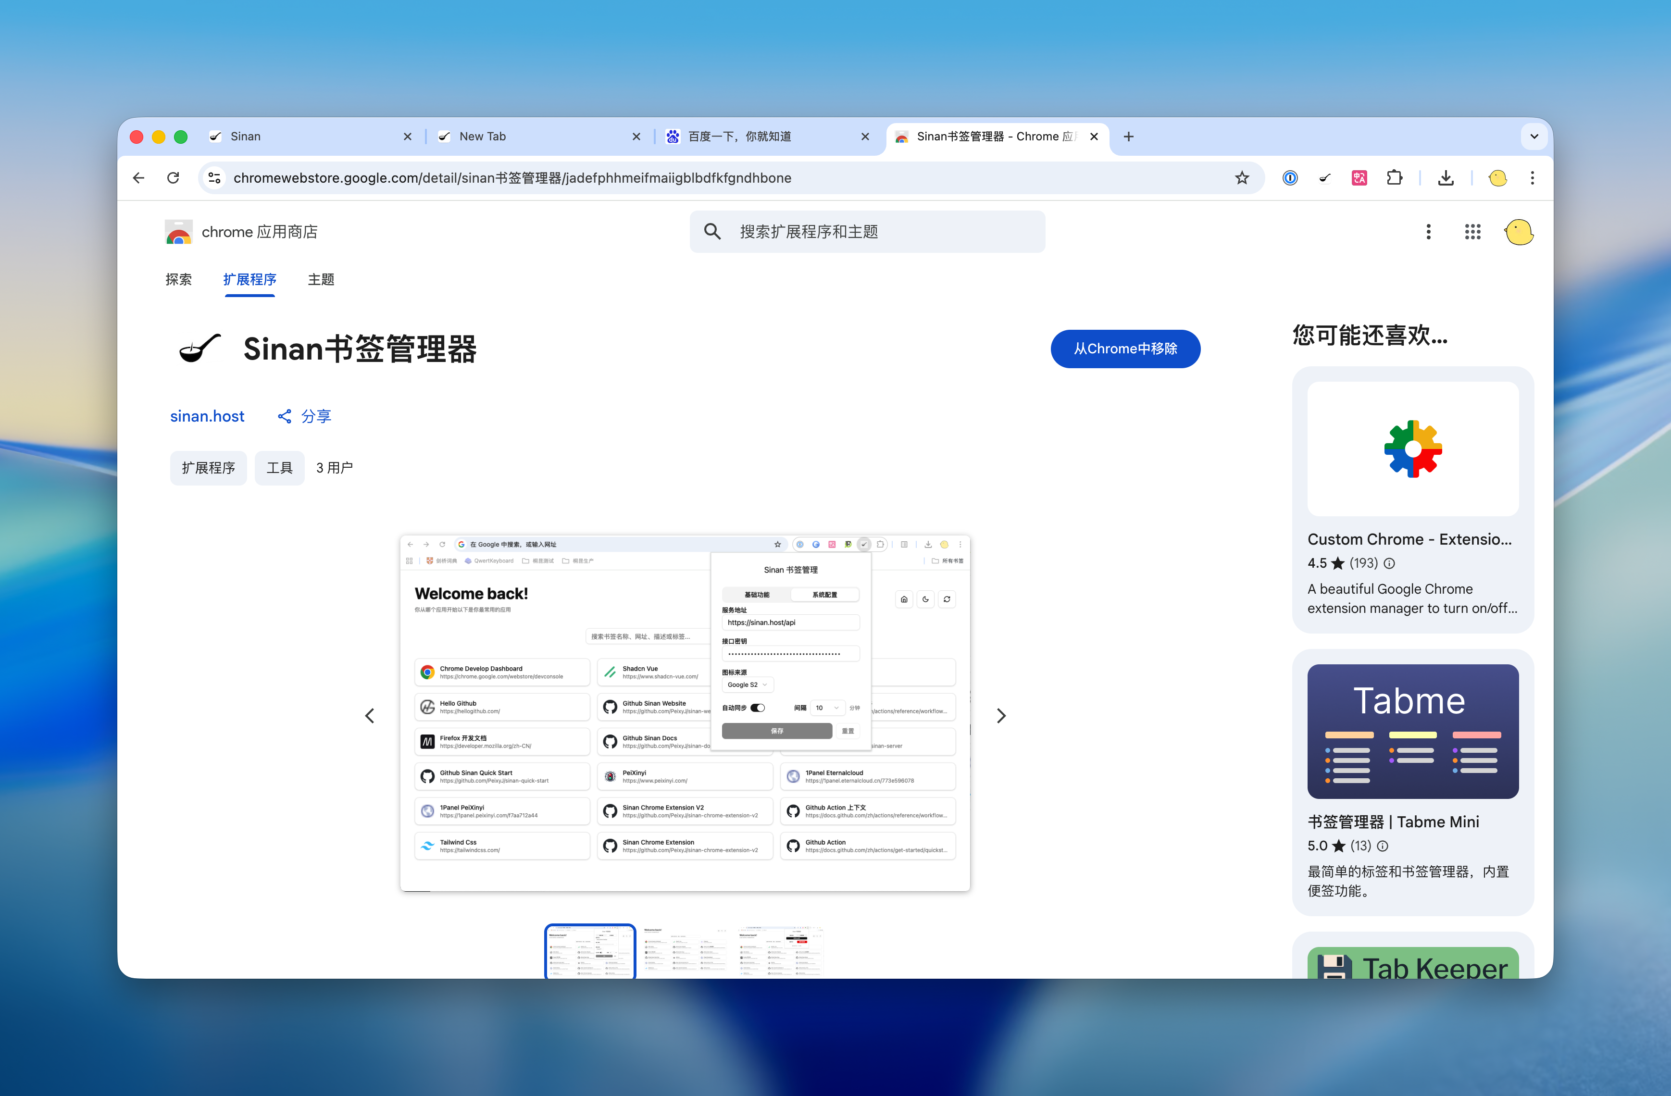1671x1096 pixels.
Task: Open Chrome downloads icon
Action: 1446,178
